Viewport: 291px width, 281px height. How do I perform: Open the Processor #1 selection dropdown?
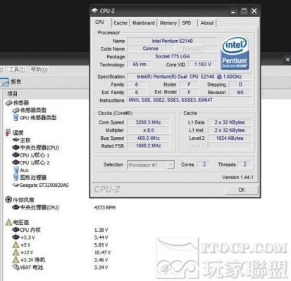(x=151, y=164)
